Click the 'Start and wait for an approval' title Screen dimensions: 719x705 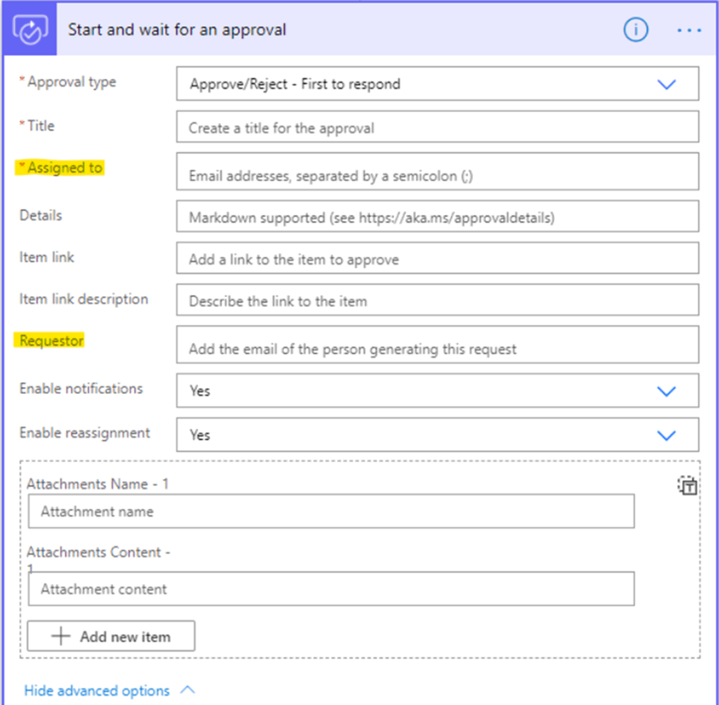tap(177, 30)
